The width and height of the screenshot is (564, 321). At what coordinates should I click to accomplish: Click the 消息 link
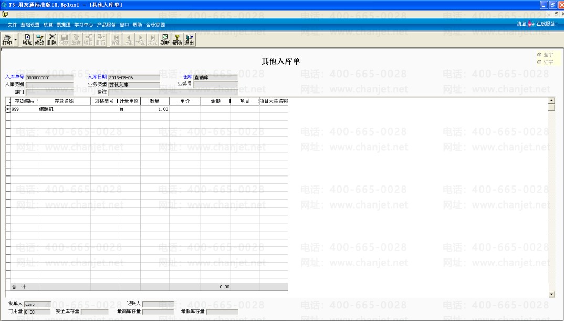click(521, 24)
